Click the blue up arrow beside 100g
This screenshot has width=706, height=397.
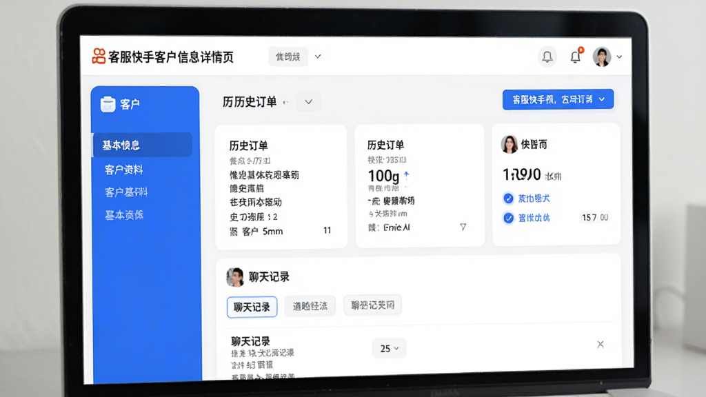point(407,174)
